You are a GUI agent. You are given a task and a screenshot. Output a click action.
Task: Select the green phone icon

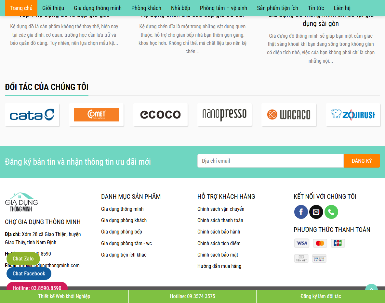pos(331,212)
